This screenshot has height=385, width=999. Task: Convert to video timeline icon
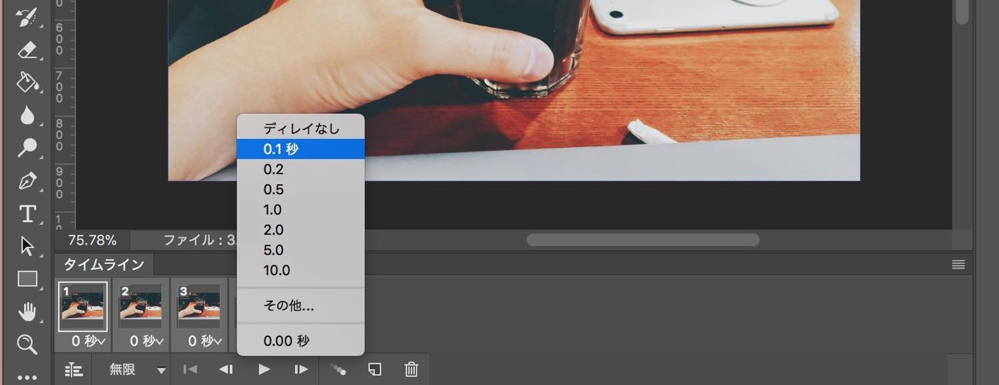click(x=73, y=370)
